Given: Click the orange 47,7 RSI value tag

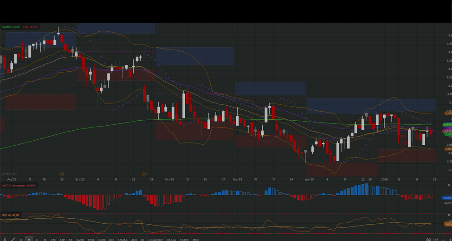Looking at the screenshot, I should tap(448, 224).
